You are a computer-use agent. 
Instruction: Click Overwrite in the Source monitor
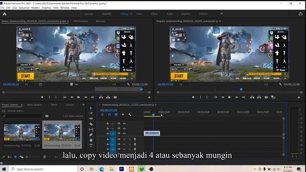(x=108, y=97)
